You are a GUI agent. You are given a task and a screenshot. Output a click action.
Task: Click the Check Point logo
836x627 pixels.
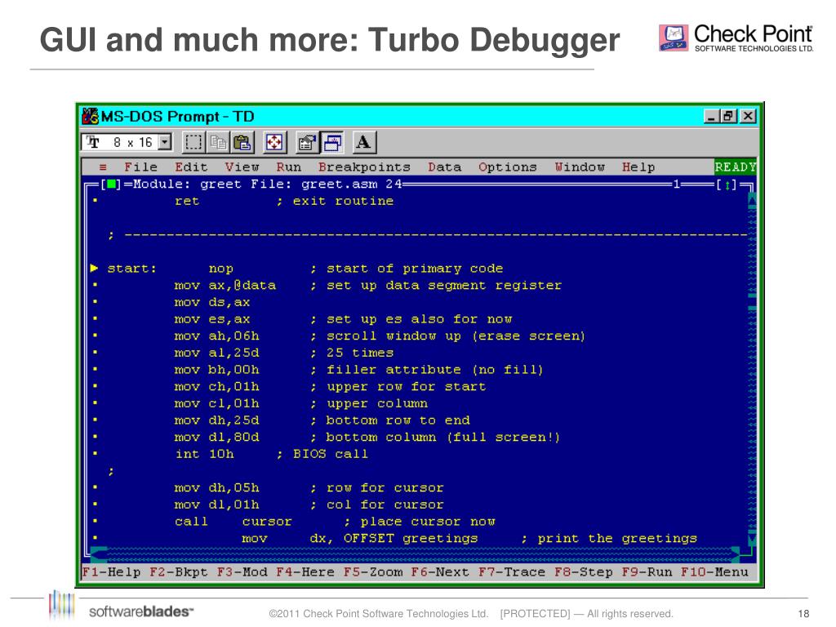(736, 38)
